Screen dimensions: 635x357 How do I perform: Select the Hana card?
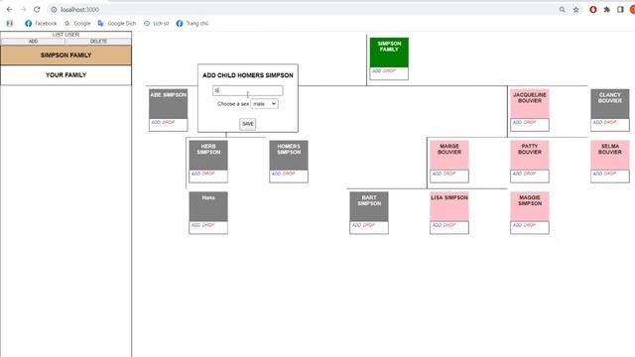(208, 206)
